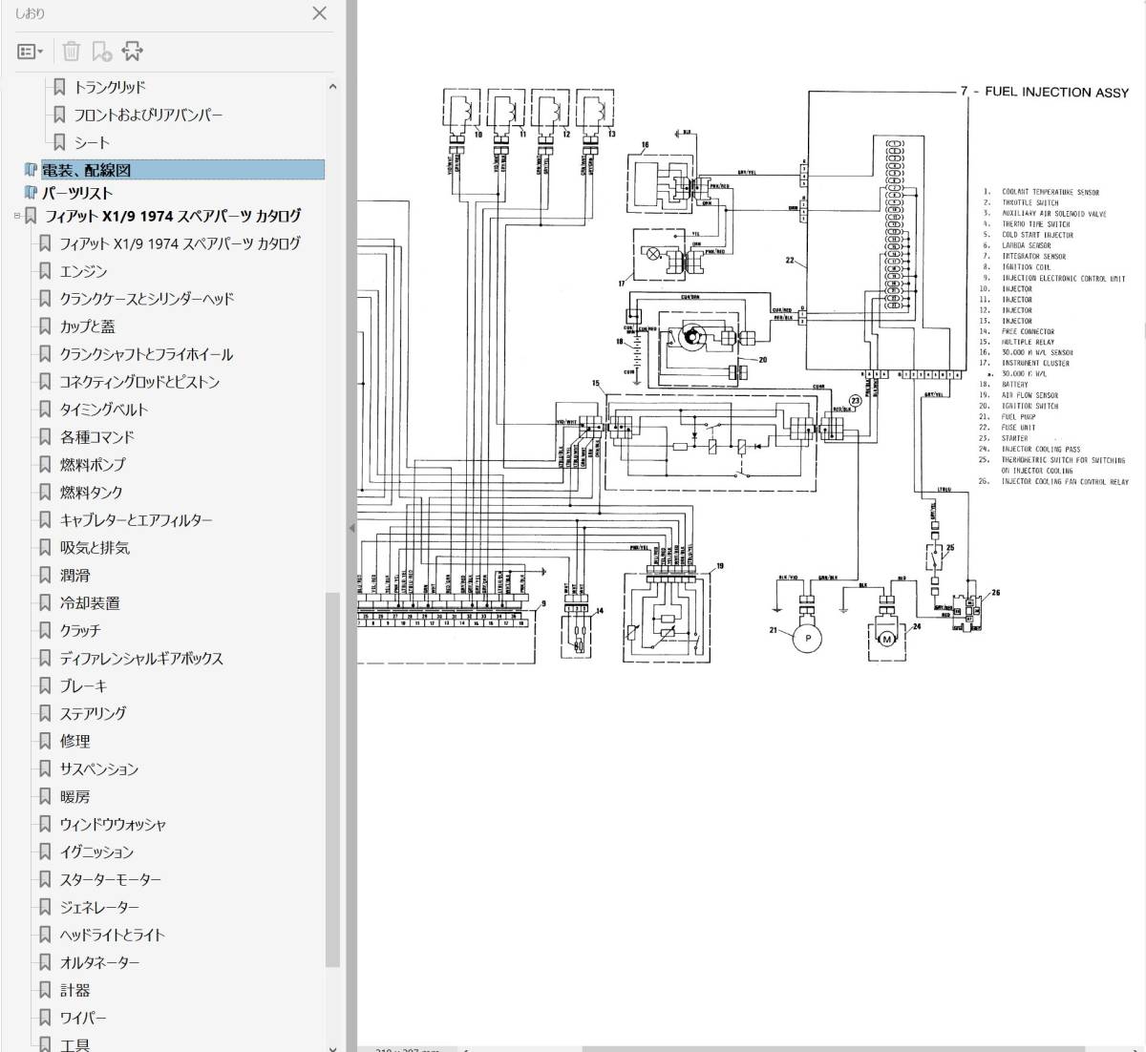Image resolution: width=1146 pixels, height=1052 pixels.
Task: Open the ブレーキ bookmark entry
Action: [84, 686]
